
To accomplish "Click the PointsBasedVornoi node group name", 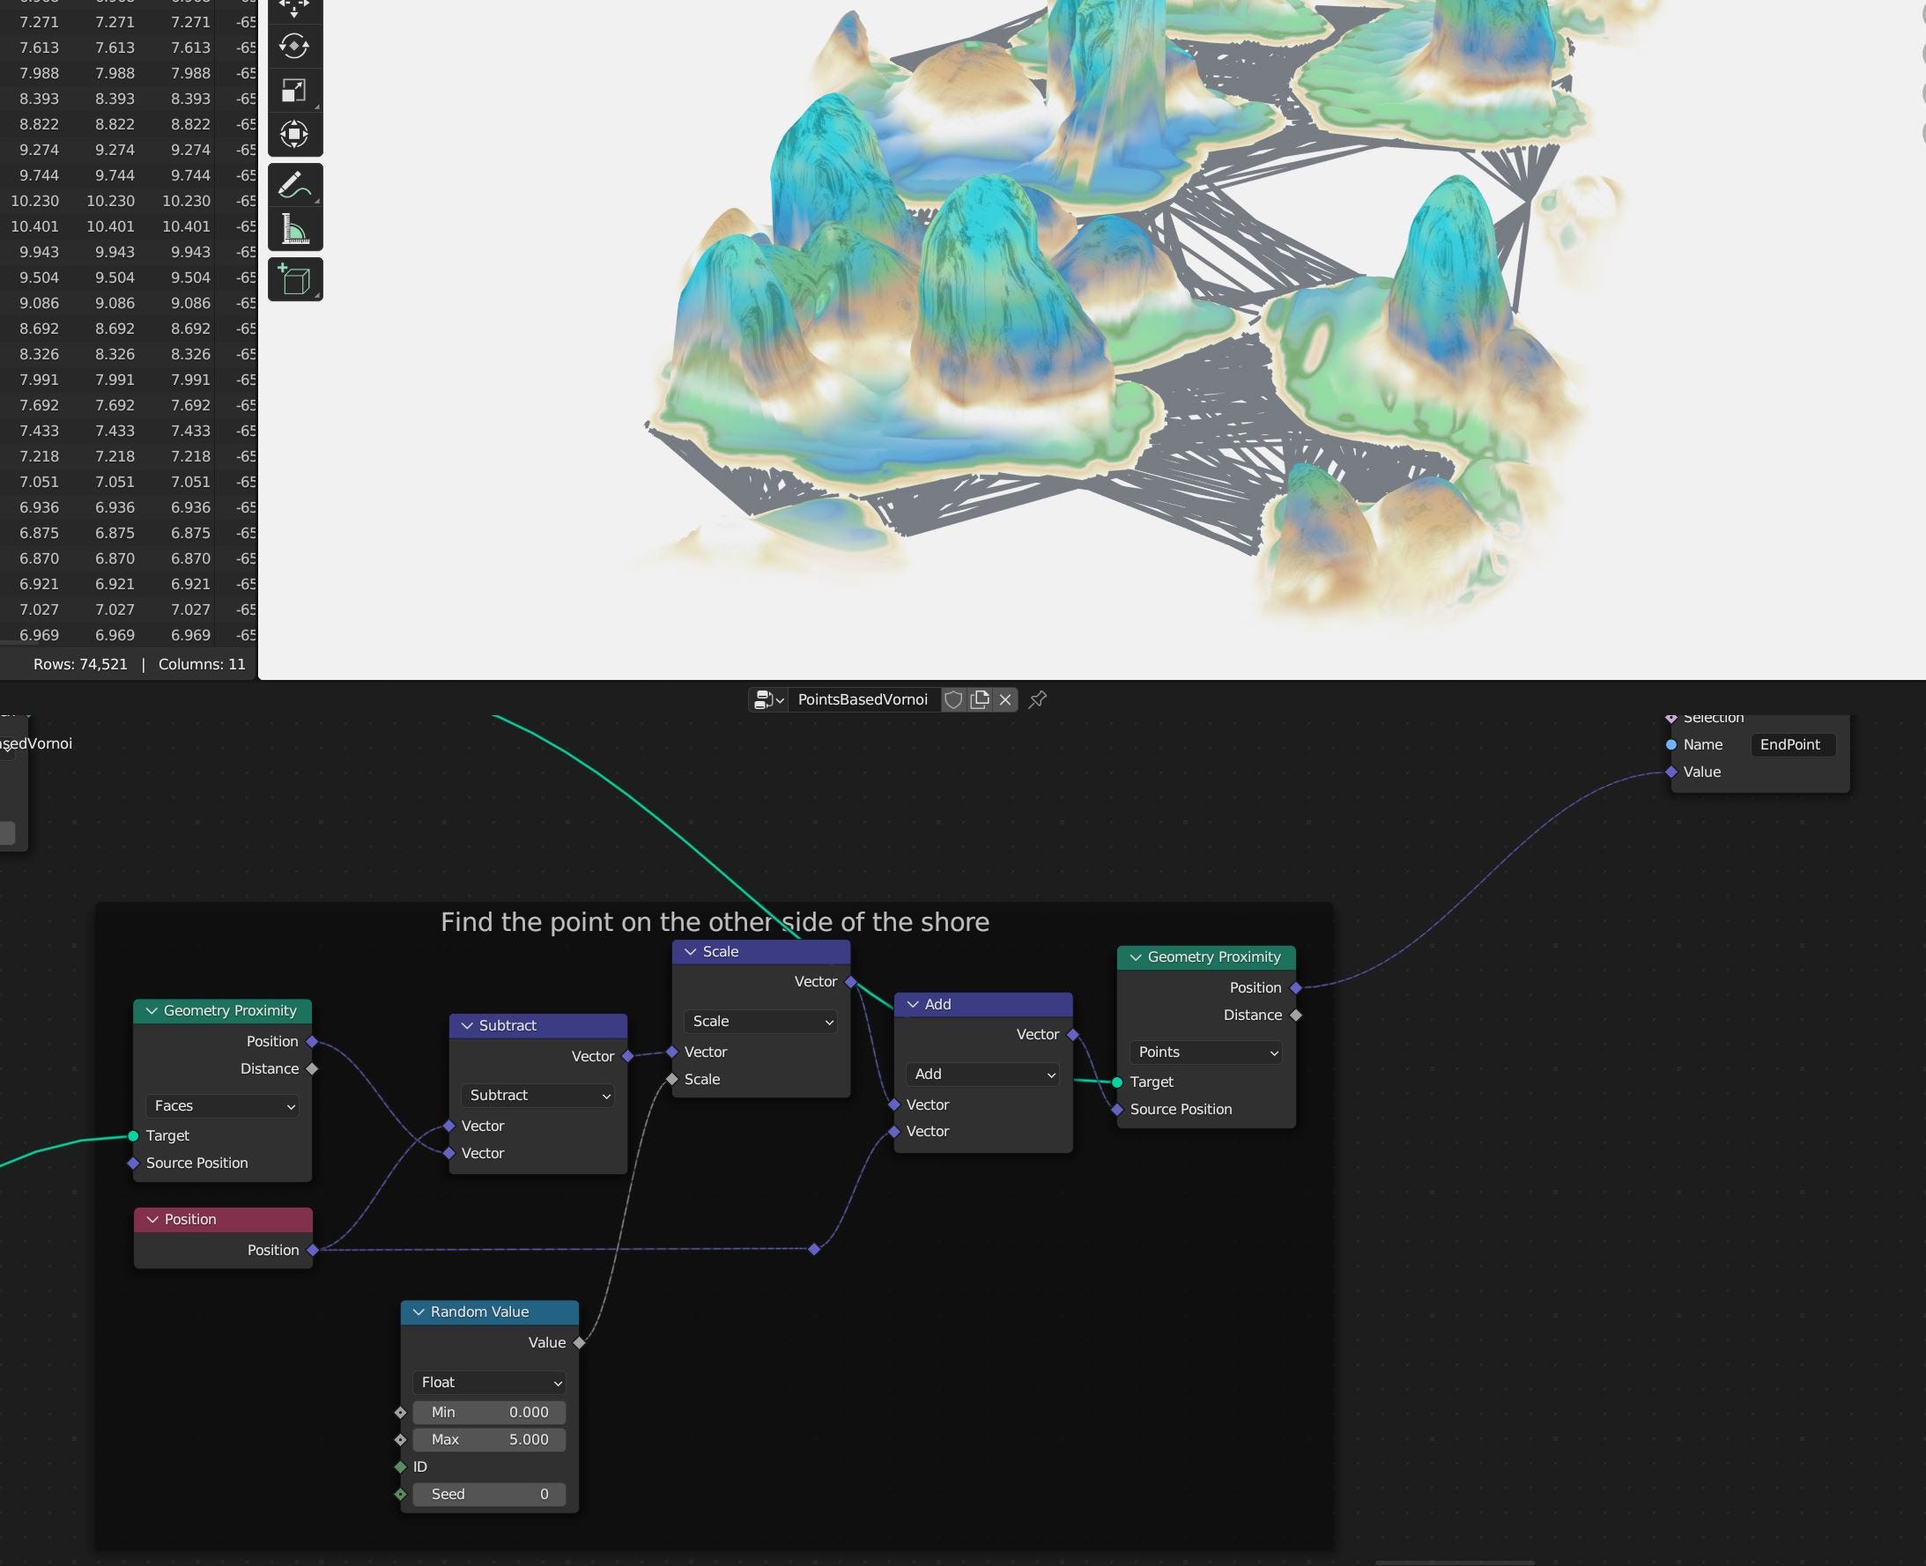I will coord(862,699).
